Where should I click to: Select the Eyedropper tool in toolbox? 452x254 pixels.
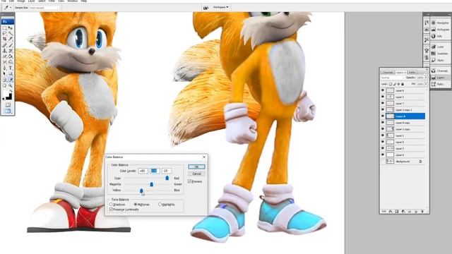(x=11, y=80)
